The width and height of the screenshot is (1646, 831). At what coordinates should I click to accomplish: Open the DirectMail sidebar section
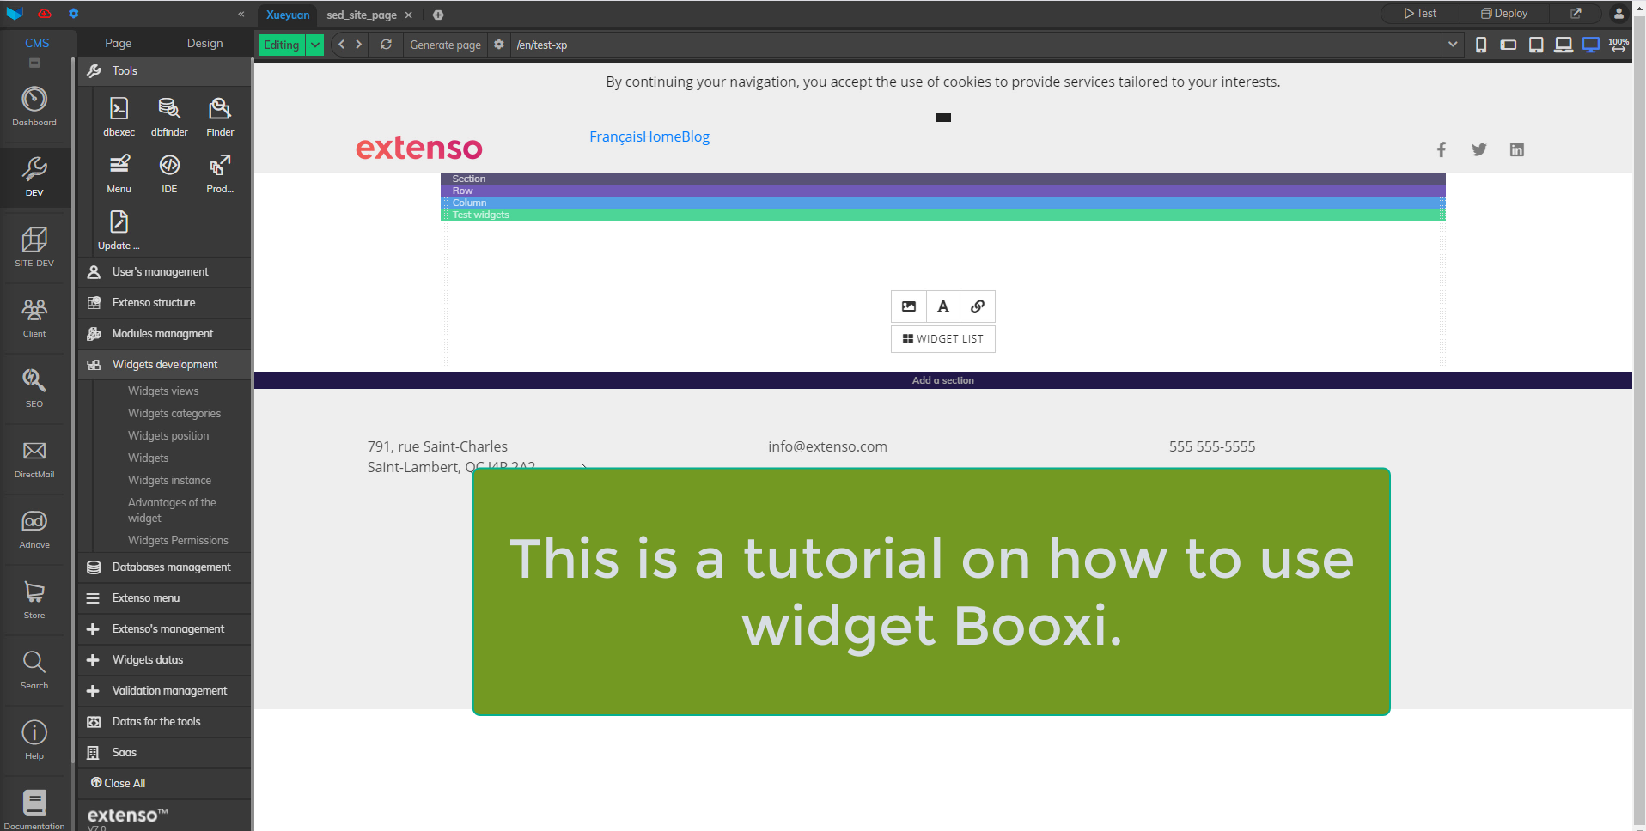click(34, 458)
